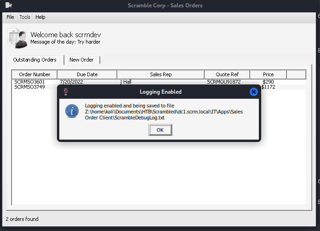The width and height of the screenshot is (320, 231).
Task: Click the user avatar icon beside welcome message
Action: [17, 38]
